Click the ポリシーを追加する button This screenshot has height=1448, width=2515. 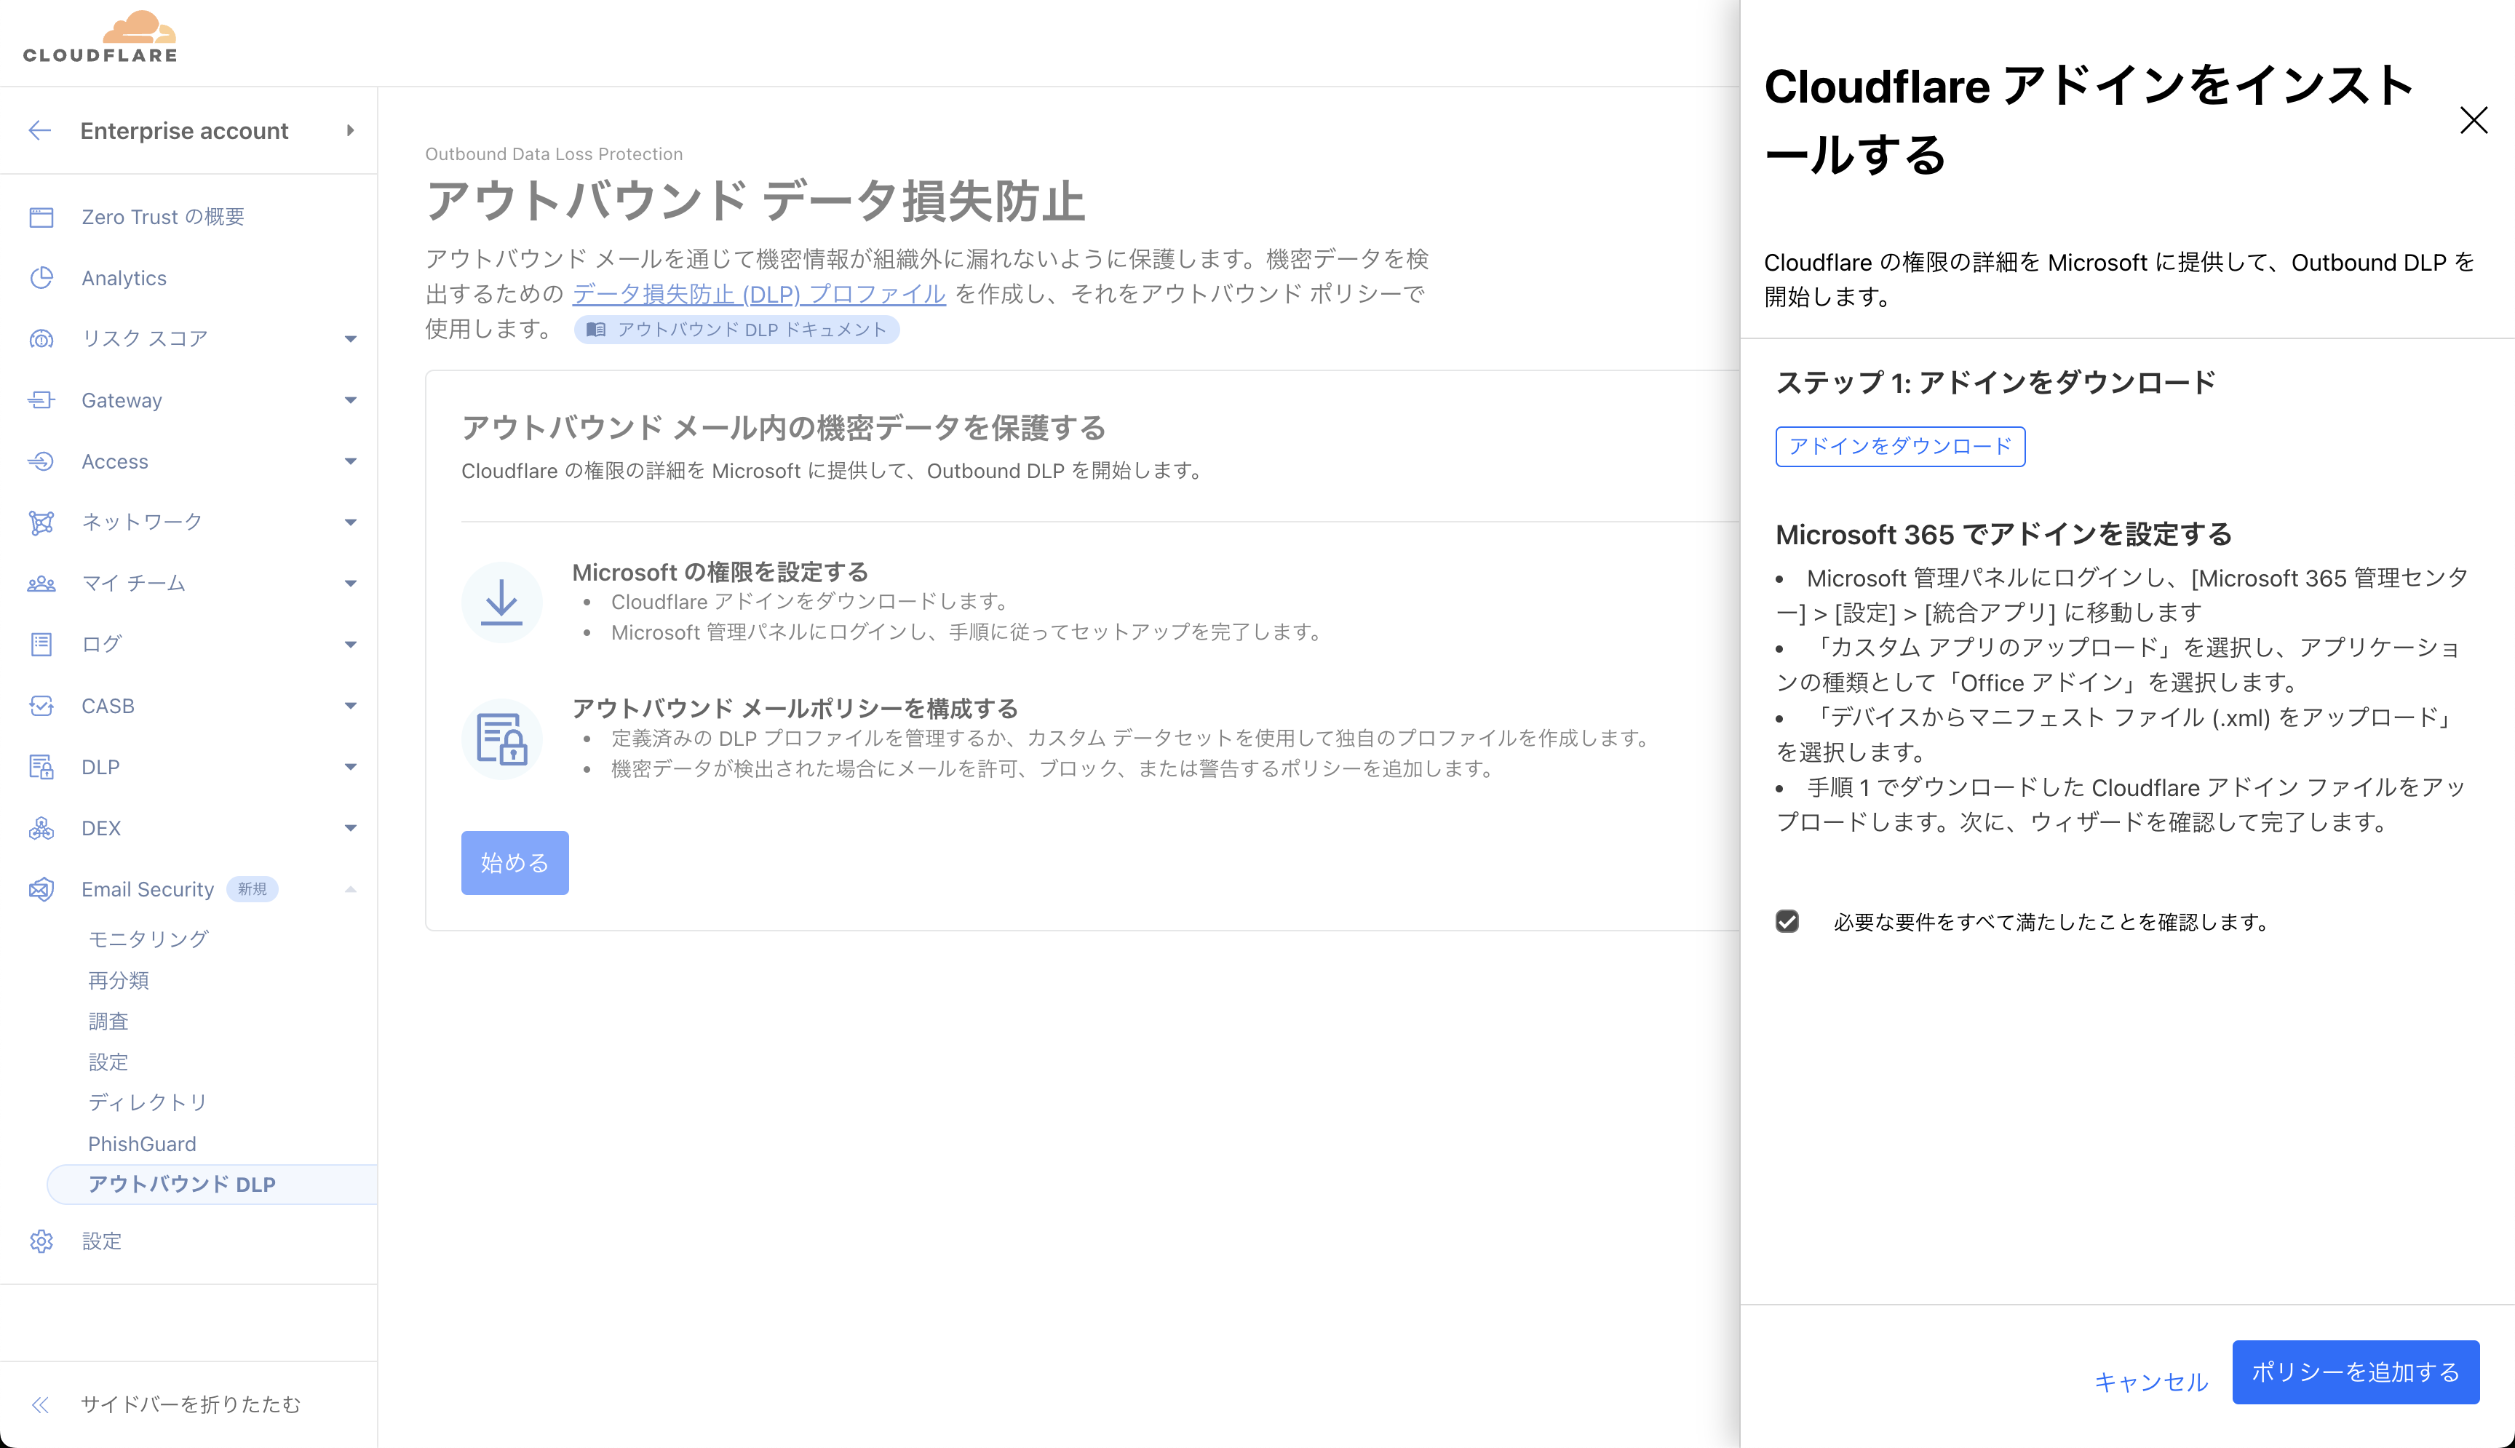point(2355,1372)
